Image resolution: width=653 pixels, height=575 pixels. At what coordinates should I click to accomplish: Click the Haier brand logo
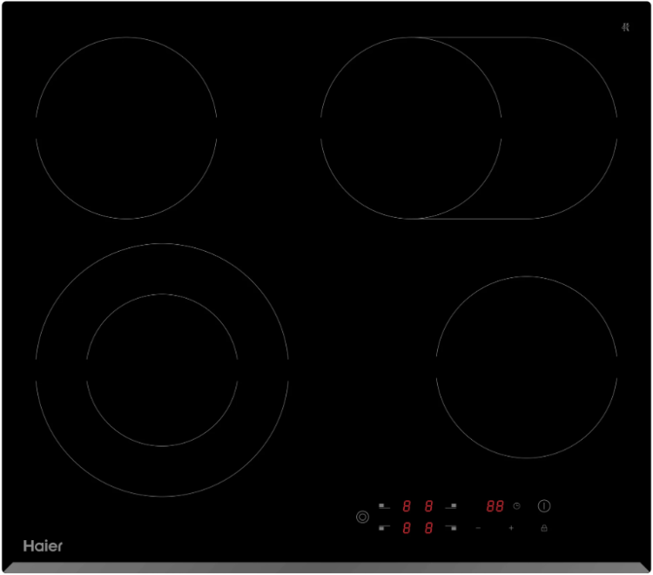click(x=43, y=546)
